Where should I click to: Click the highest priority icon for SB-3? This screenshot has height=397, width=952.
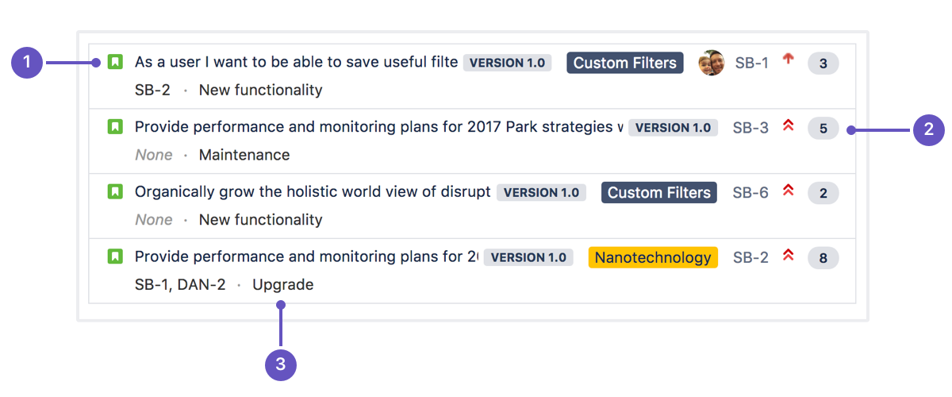tap(788, 125)
